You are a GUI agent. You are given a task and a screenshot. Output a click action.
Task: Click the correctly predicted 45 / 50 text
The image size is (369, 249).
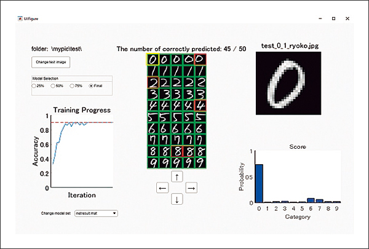[181, 49]
